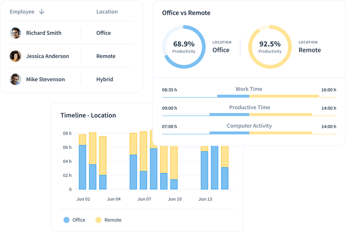Toggle Jessica Anderson's Remote status

106,56
